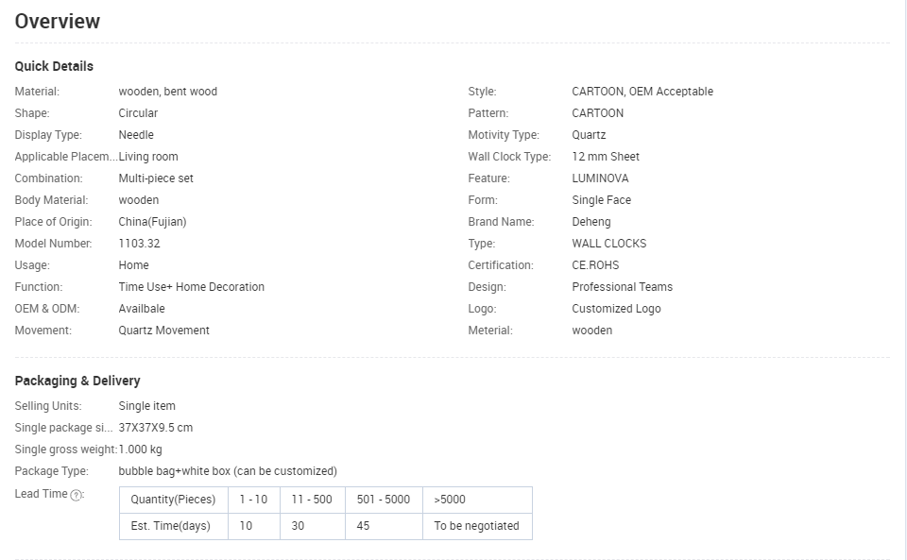Click the Quantity(Pieces) table header cell
The image size is (907, 560).
[174, 500]
